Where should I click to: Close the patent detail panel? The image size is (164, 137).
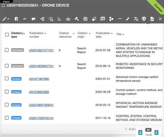click(160, 19)
